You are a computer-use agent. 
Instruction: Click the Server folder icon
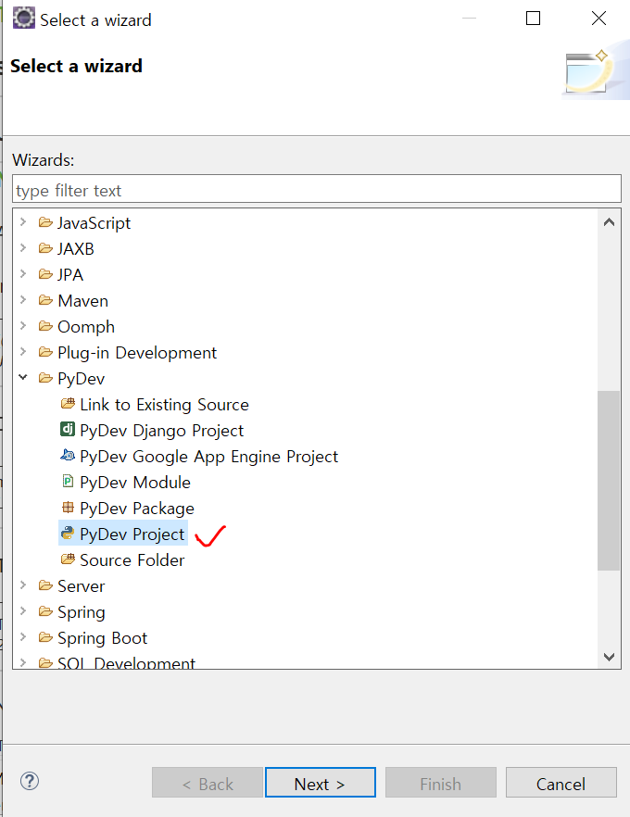pos(45,585)
